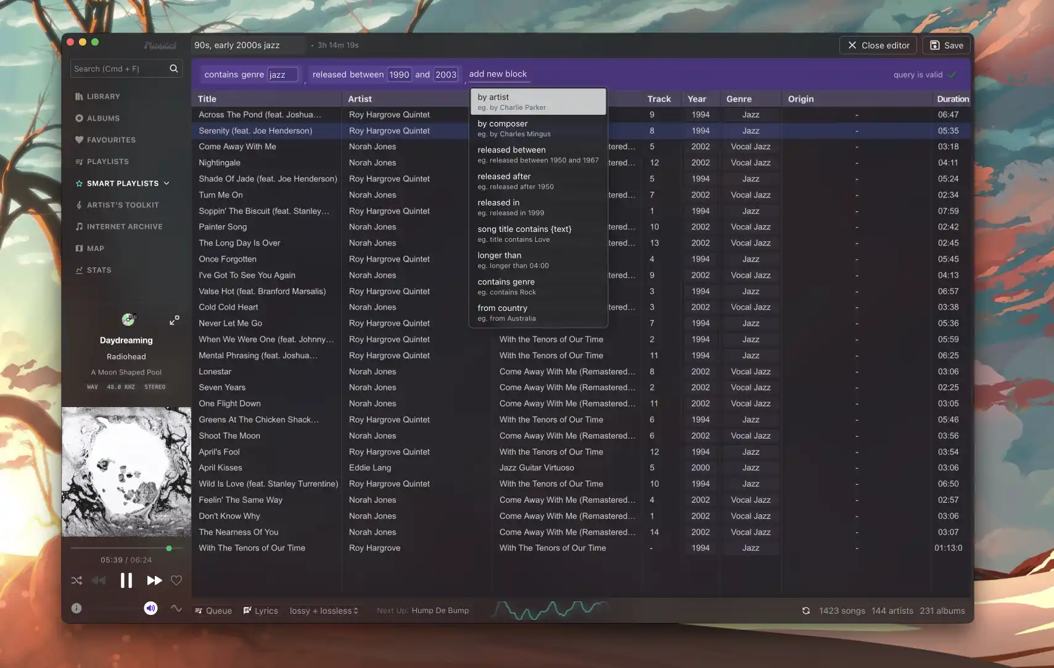Click the search magnifier icon
This screenshot has height=668, width=1054.
[174, 68]
